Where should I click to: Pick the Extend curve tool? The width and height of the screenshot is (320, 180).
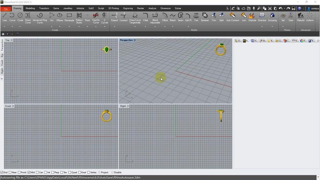pos(114,17)
